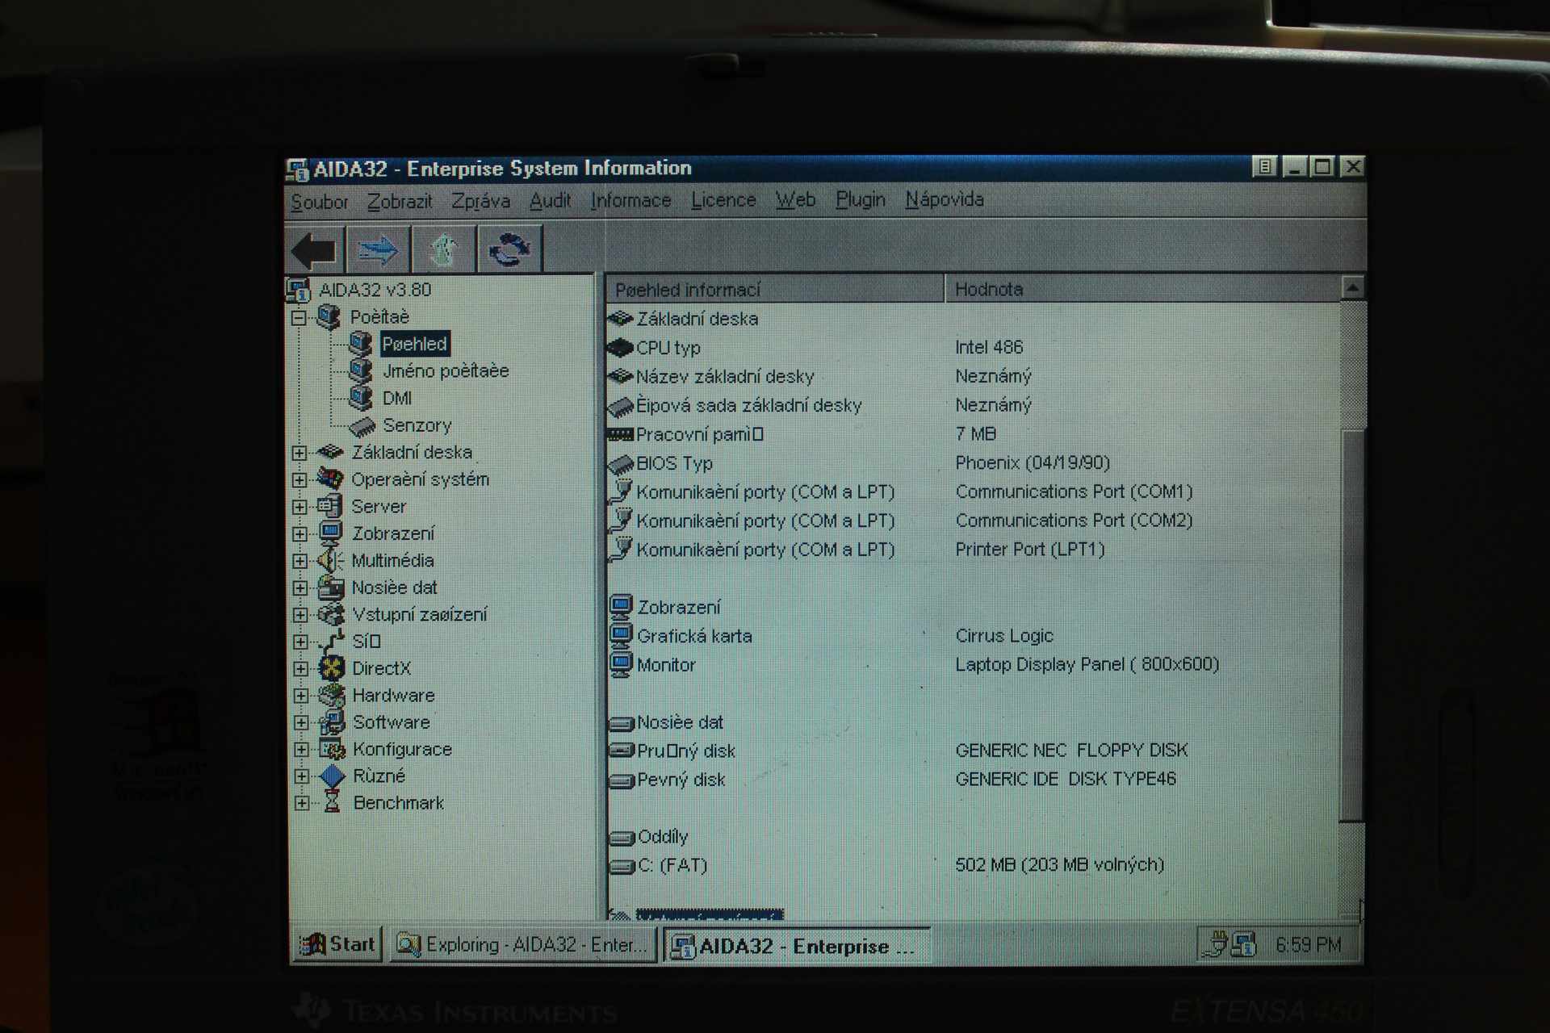Click the Senzory chip icon
Screen dimensions: 1550x1033
pyautogui.click(x=362, y=425)
